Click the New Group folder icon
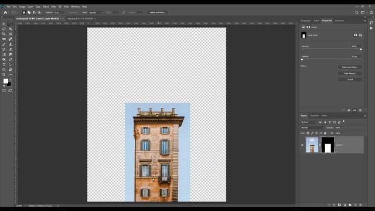Viewport: 375px width, 211px height. tap(350, 205)
